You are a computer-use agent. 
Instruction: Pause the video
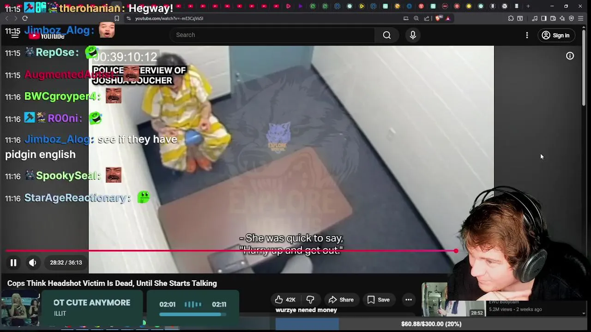pos(13,262)
